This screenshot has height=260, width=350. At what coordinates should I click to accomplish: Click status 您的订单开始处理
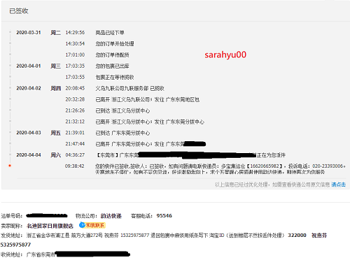pos(115,44)
